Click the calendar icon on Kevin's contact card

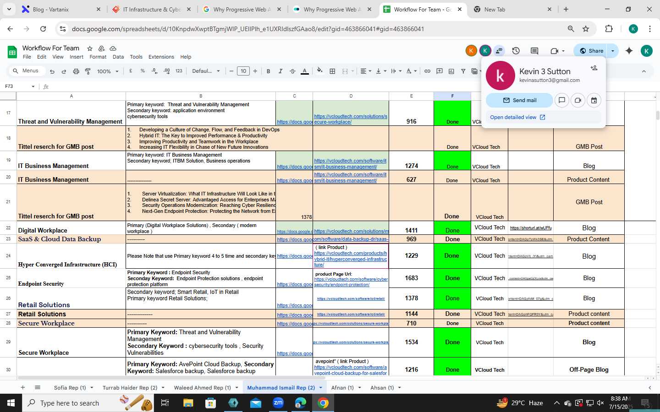(594, 100)
